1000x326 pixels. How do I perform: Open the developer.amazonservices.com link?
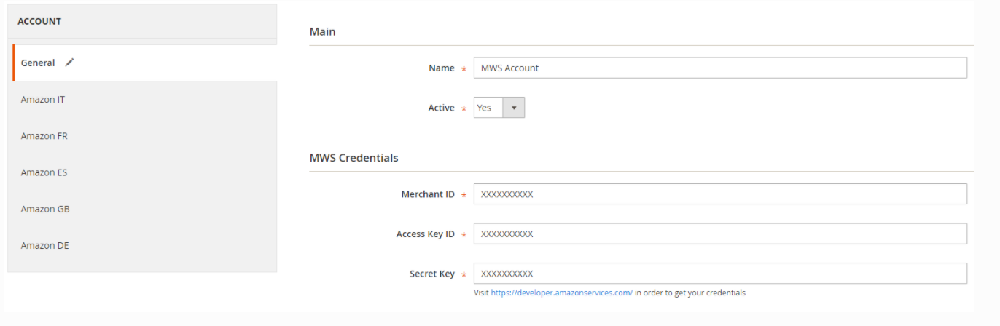pos(561,293)
